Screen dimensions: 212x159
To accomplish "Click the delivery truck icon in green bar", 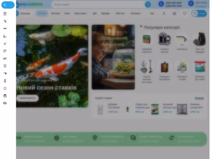I will (19, 138).
